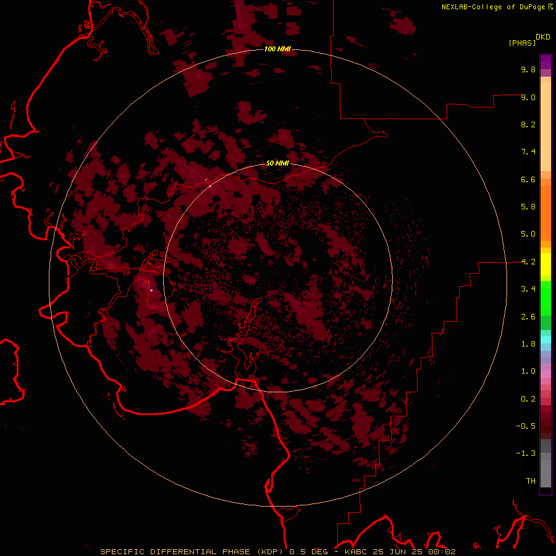Click the 50 NMI range ring label
Screen dimensions: 556x556
point(277,163)
